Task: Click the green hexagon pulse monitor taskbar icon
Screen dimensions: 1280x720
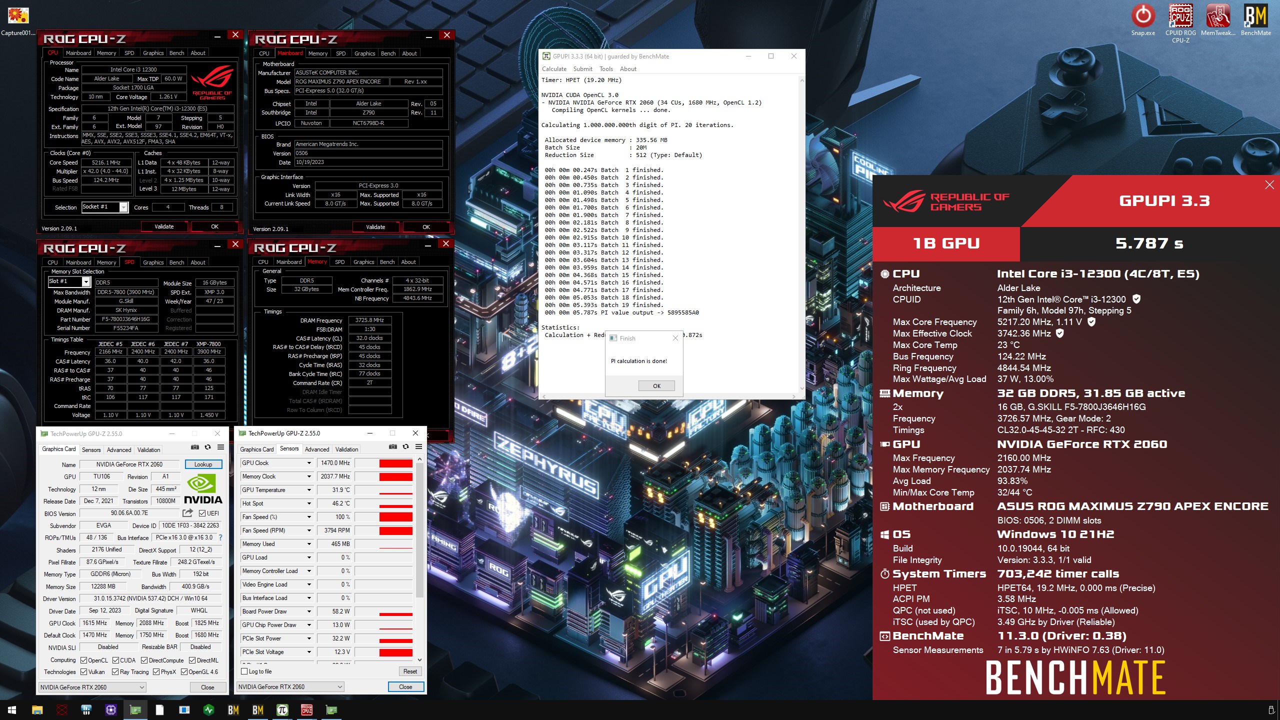Action: click(x=209, y=710)
